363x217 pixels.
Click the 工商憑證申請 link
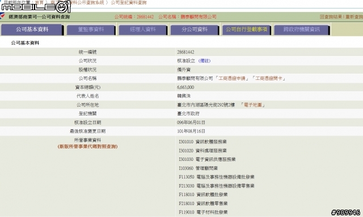232,78
